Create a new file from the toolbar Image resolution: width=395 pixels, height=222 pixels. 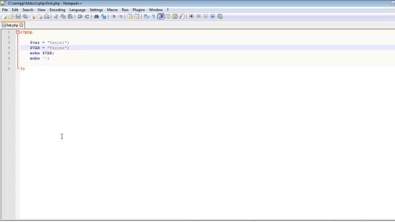pyautogui.click(x=4, y=17)
